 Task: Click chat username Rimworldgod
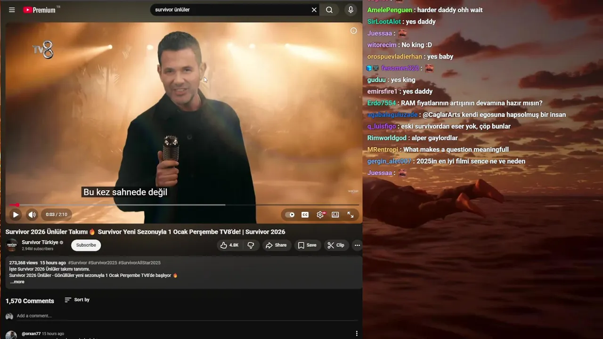click(x=387, y=138)
